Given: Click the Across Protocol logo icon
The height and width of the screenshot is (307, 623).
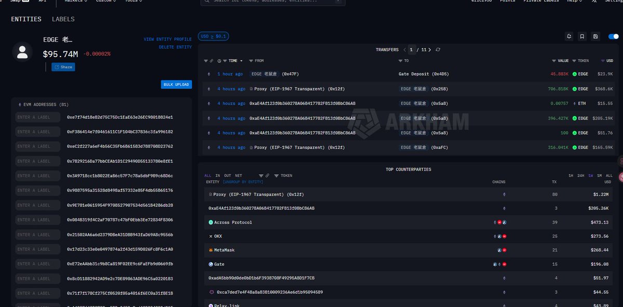Looking at the screenshot, I should coord(211,222).
